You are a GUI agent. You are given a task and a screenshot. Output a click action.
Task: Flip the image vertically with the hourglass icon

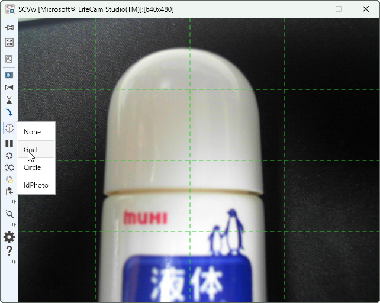coord(9,99)
